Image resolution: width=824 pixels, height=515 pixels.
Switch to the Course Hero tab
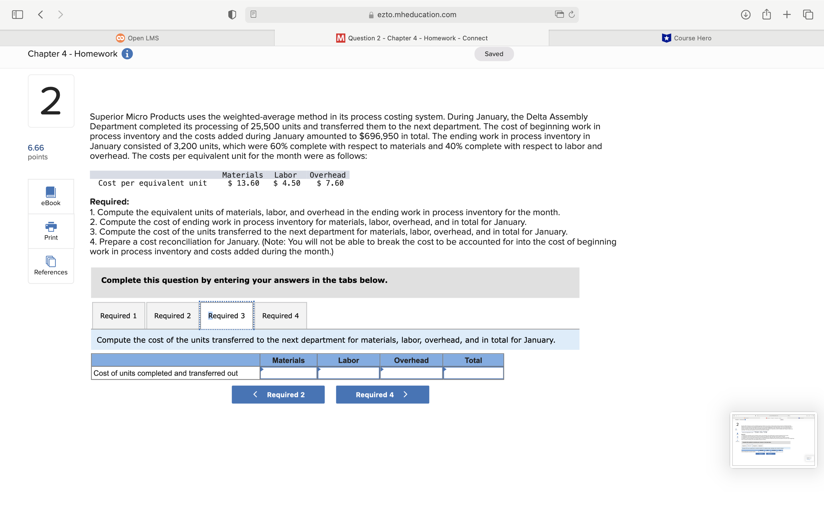[686, 38]
